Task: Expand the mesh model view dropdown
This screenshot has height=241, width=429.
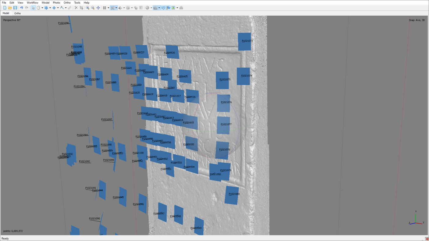Action: click(124, 8)
